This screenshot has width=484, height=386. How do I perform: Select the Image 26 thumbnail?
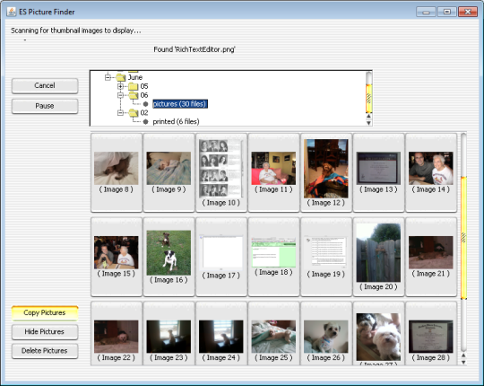(x=326, y=334)
